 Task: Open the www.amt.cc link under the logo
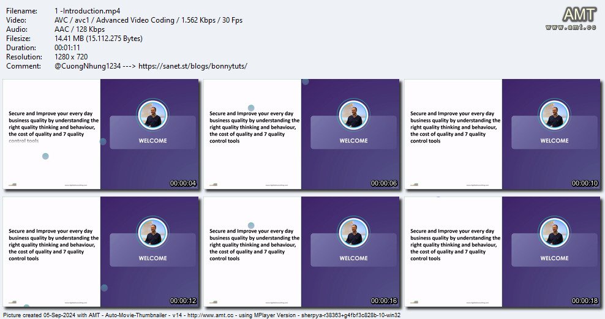(x=571, y=27)
